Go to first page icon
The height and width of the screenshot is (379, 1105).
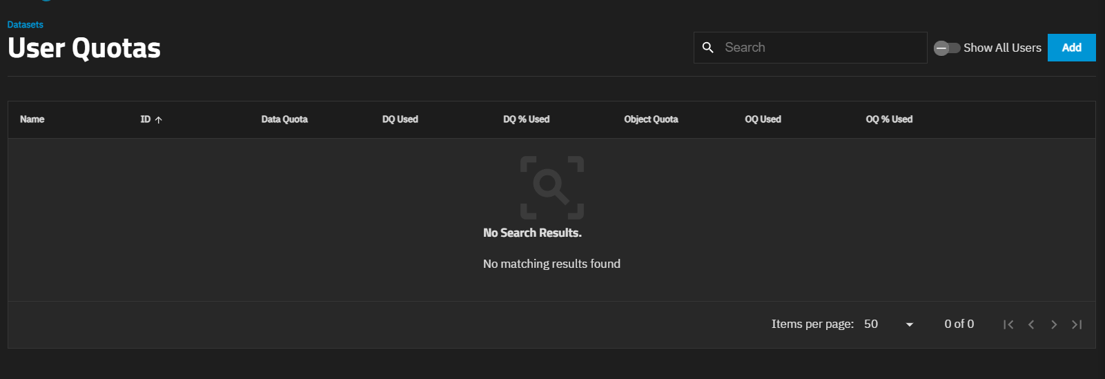pos(1008,324)
